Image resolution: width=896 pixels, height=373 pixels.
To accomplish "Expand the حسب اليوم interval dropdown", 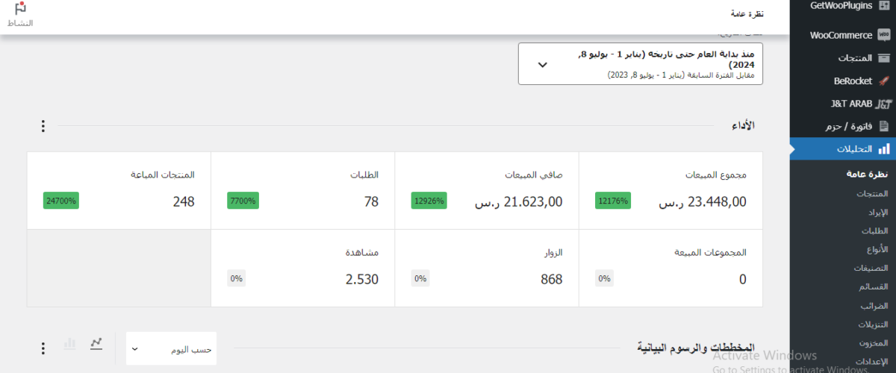I will coord(172,348).
